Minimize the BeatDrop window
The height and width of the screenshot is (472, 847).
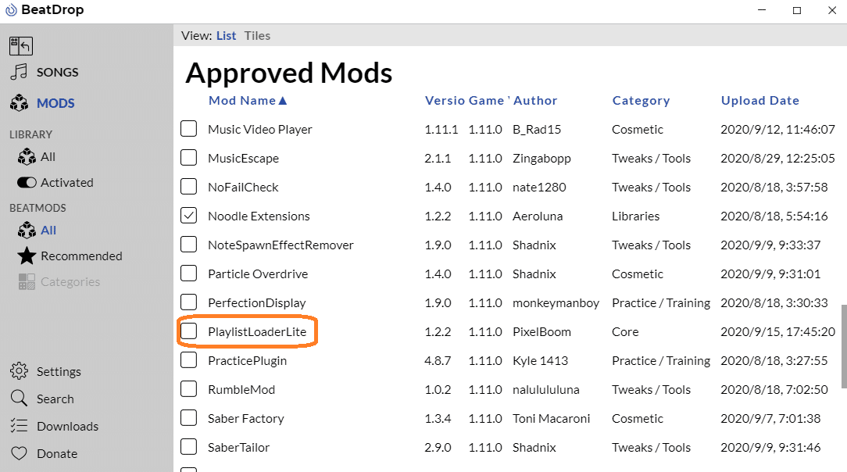tap(762, 10)
